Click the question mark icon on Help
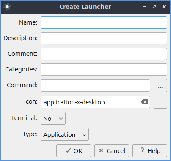 142,150
